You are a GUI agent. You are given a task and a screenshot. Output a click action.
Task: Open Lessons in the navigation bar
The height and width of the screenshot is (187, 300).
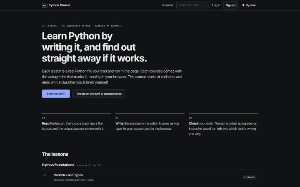[167, 5]
